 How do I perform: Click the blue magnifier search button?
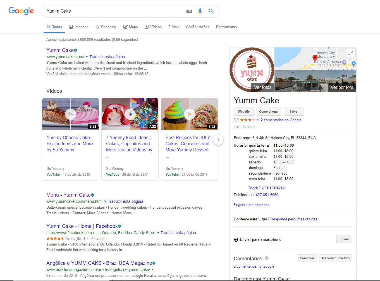[x=211, y=11]
